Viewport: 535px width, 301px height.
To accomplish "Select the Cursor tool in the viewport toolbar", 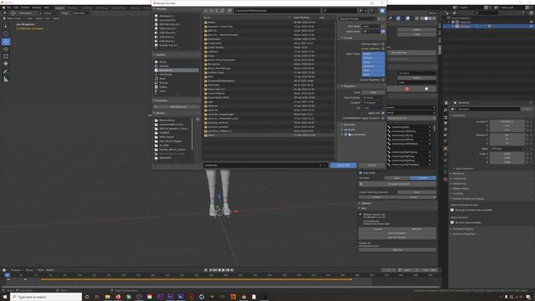I will click(x=6, y=33).
